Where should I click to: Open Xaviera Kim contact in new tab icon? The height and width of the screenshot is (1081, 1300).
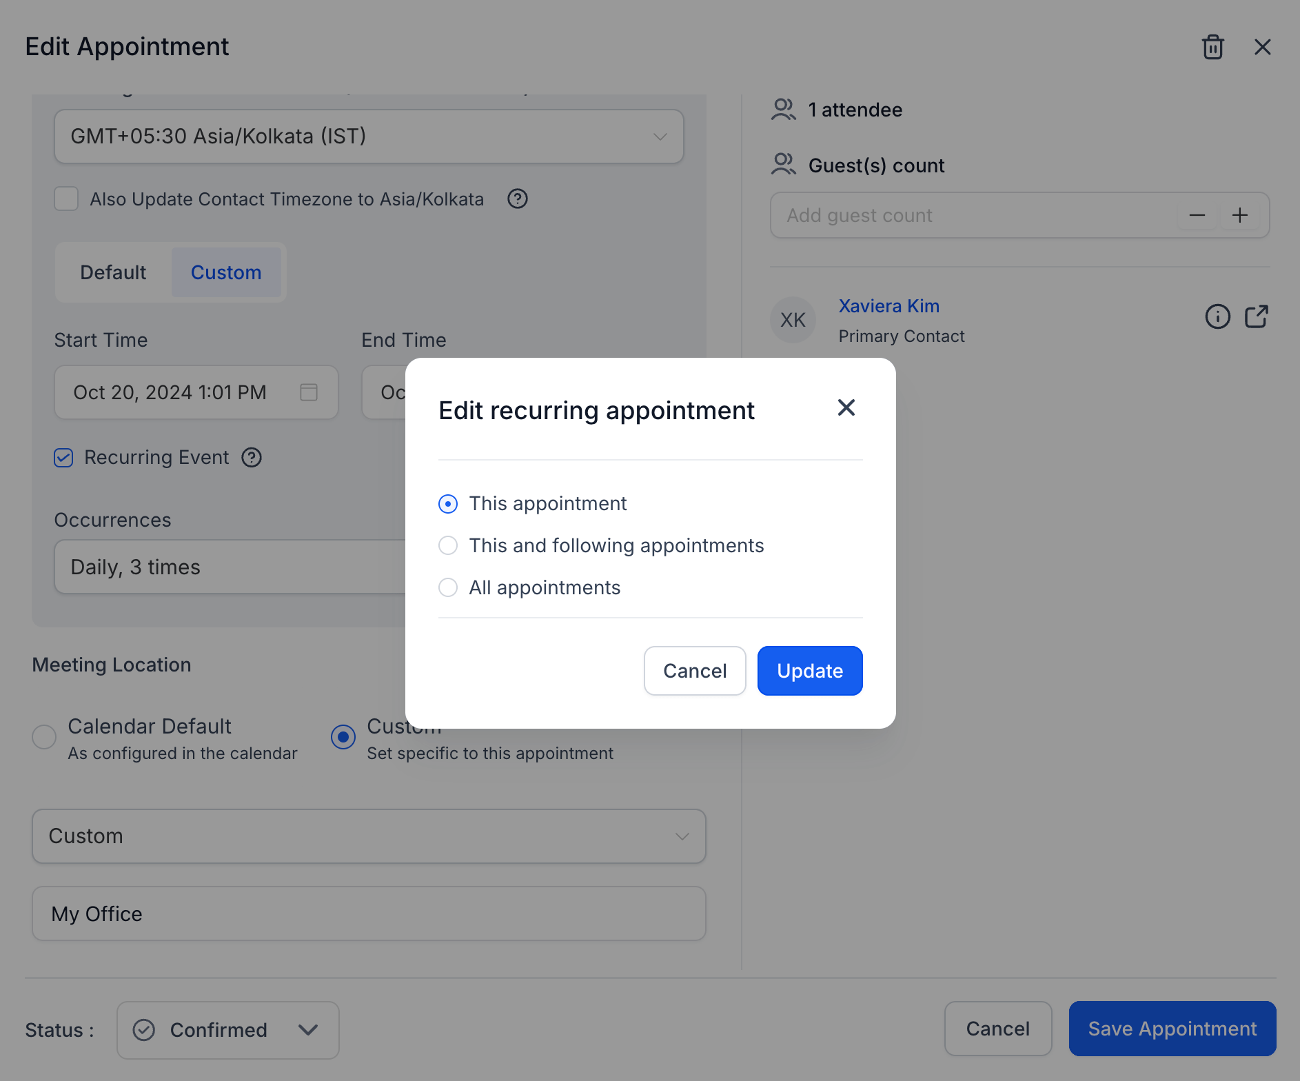1256,316
